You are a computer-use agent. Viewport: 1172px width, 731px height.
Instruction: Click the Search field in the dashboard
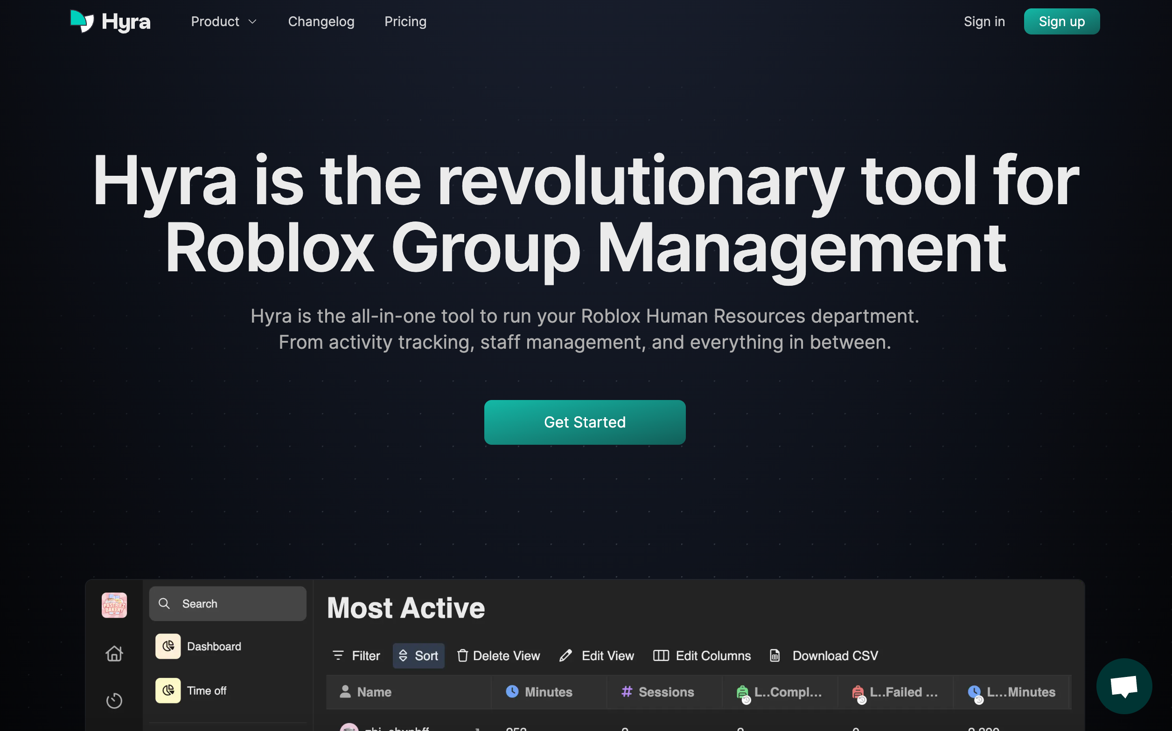coord(227,603)
